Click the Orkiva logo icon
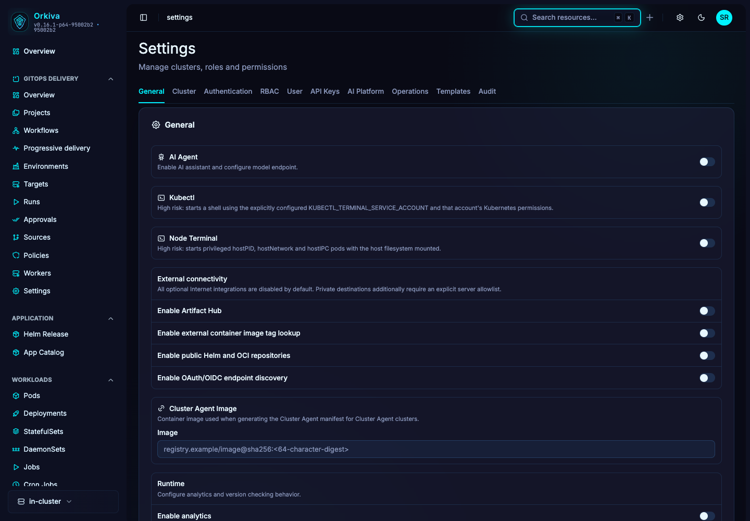 pos(20,21)
